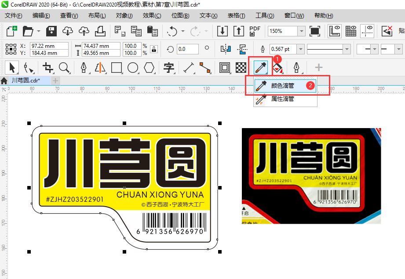Toggle the grid display icon
This screenshot has width=405, height=279.
352,32
